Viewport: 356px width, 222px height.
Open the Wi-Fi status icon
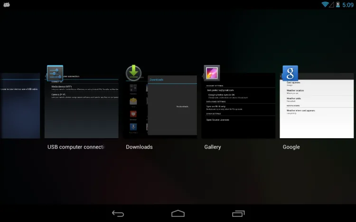(325, 4)
